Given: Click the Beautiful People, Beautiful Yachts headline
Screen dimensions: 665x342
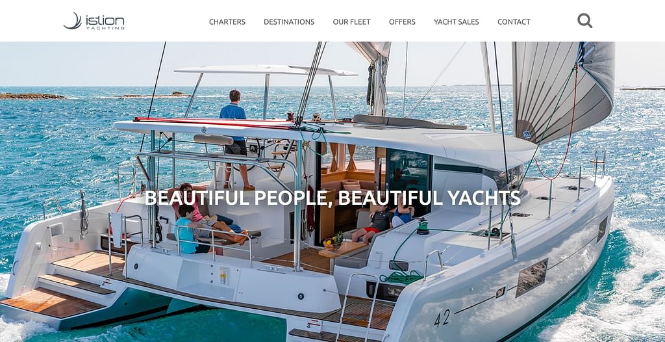Looking at the screenshot, I should (x=332, y=198).
